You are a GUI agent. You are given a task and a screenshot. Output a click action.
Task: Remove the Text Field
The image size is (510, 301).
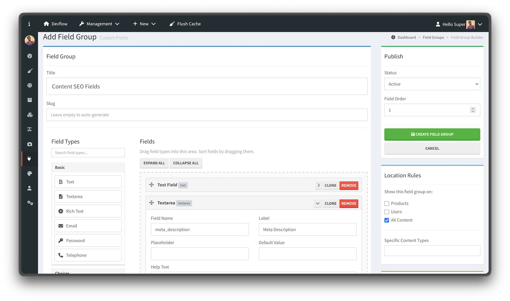(349, 185)
